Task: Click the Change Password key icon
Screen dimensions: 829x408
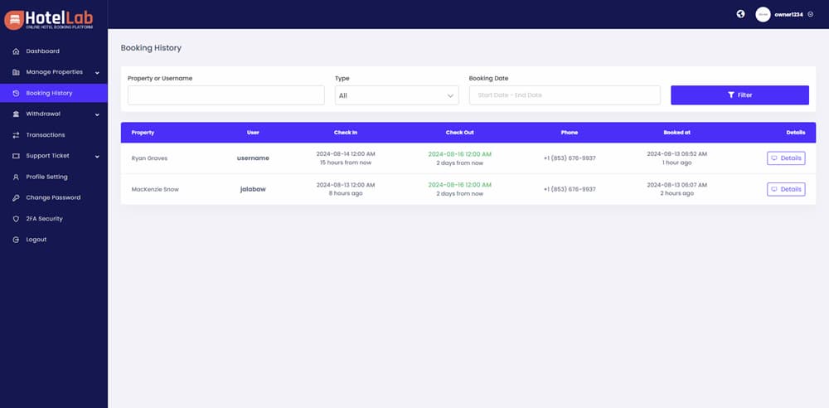Action: tap(16, 197)
